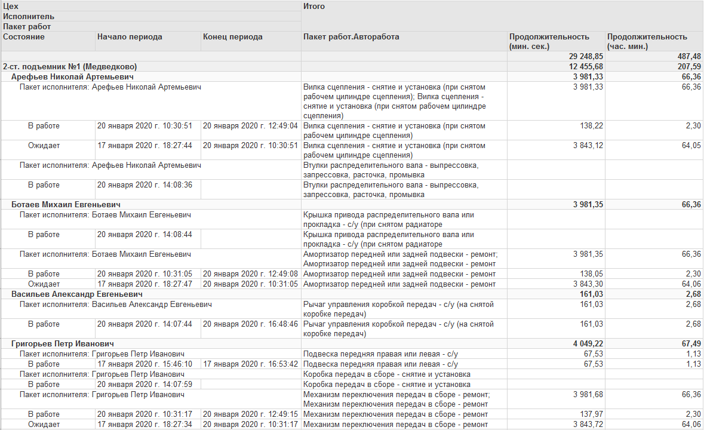Select start time '20 января 2020 г. 10:31:05'
Viewport: 704px width, 430px height.
145,274
